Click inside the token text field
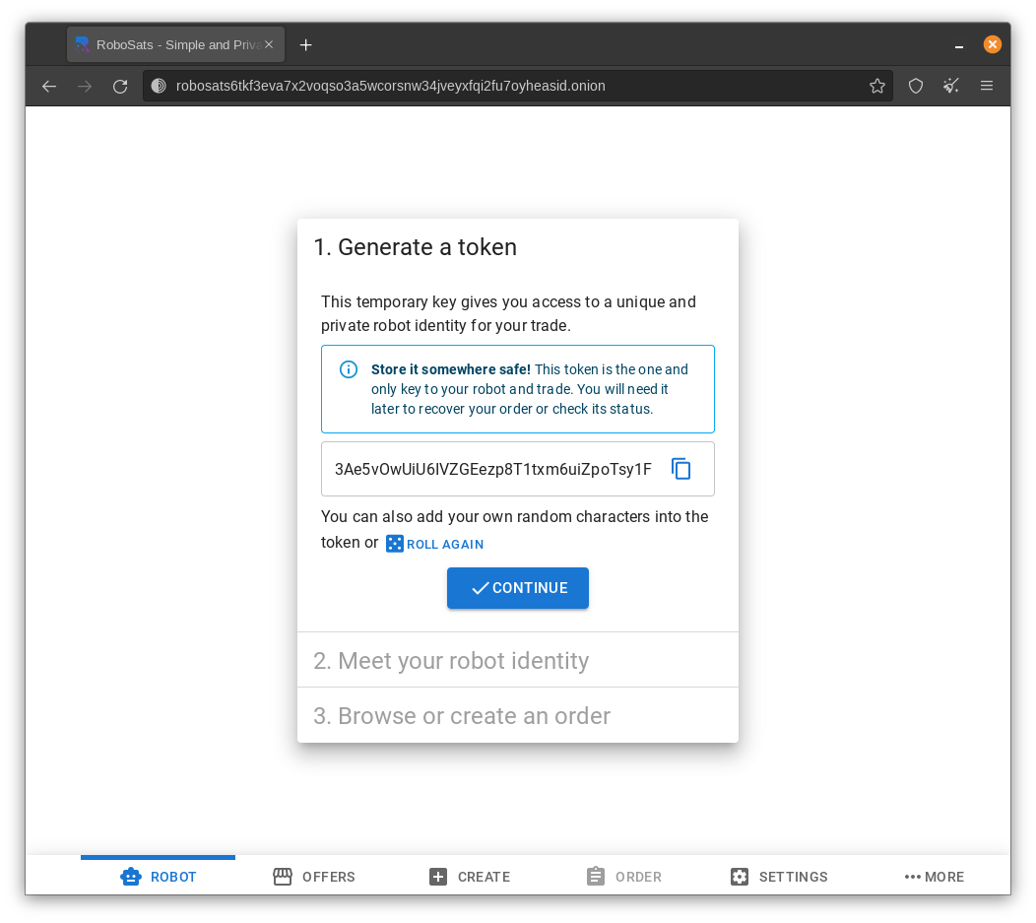This screenshot has height=923, width=1036. click(x=492, y=469)
